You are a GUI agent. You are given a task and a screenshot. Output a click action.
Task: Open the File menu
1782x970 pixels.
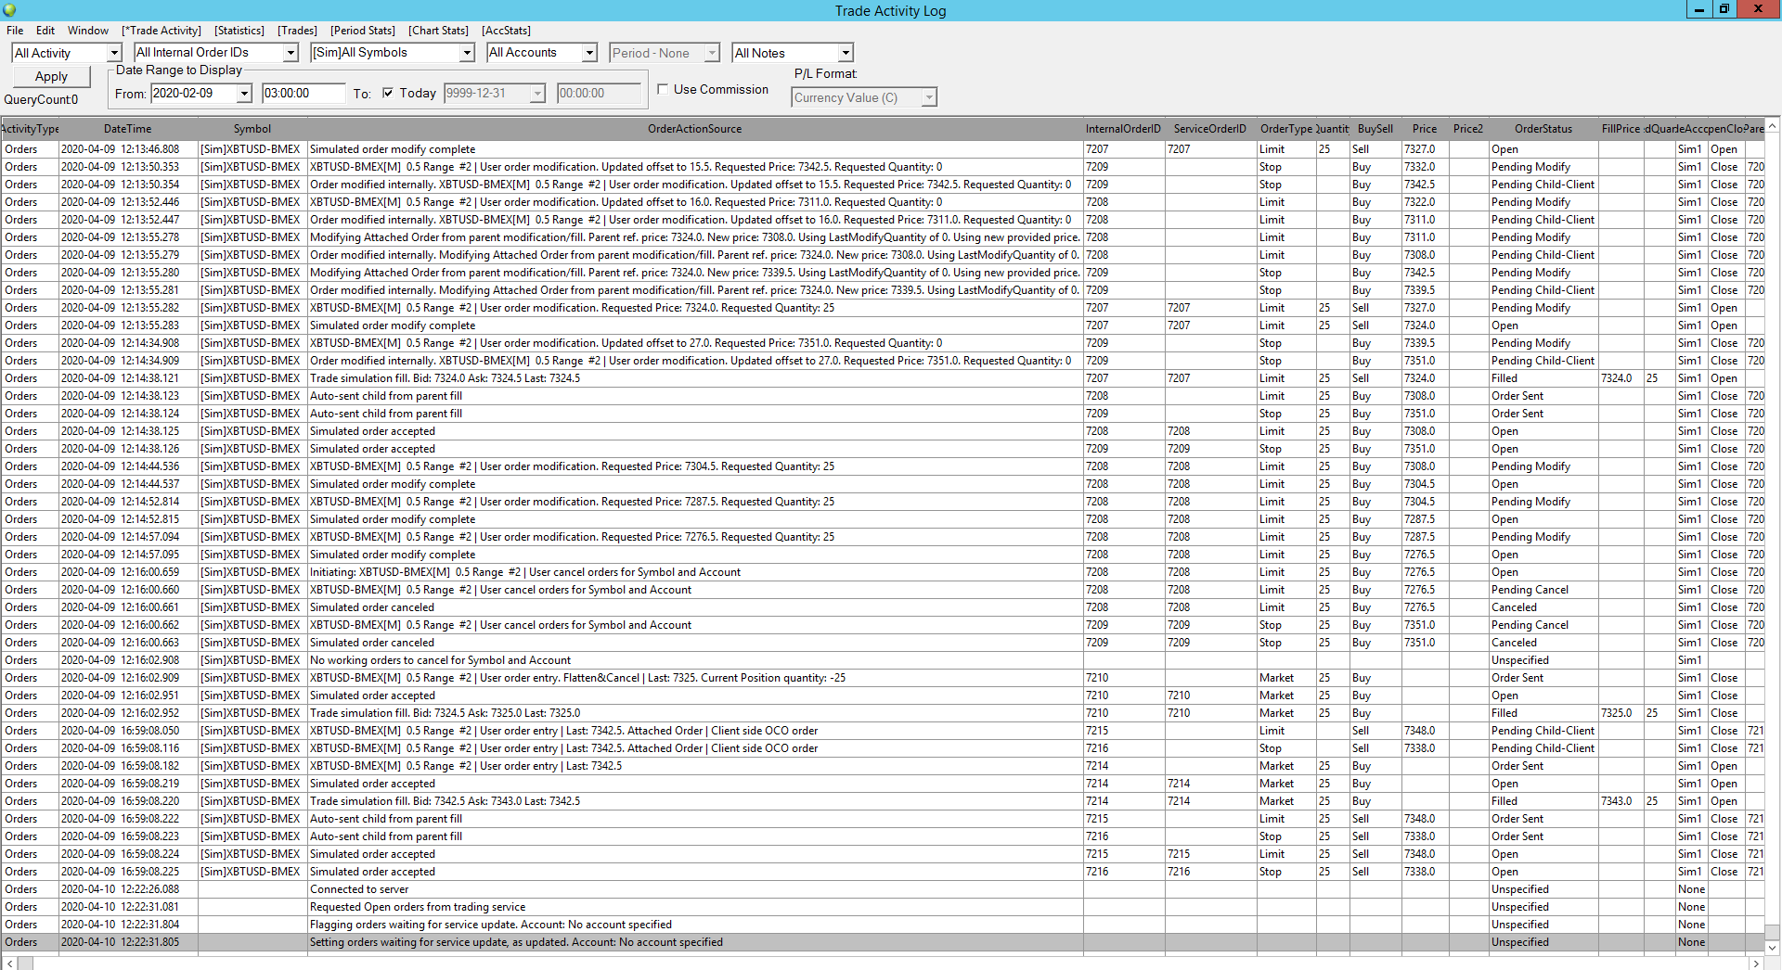15,31
